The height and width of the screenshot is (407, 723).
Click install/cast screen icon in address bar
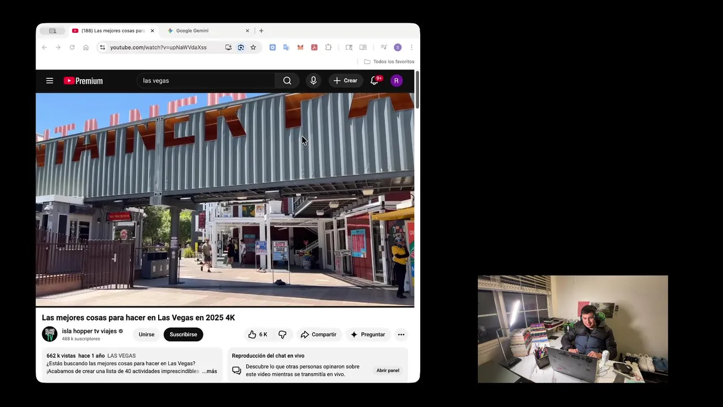pos(228,47)
